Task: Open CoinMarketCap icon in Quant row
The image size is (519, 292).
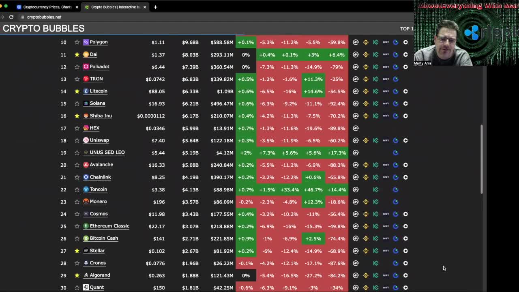Action: pos(356,288)
